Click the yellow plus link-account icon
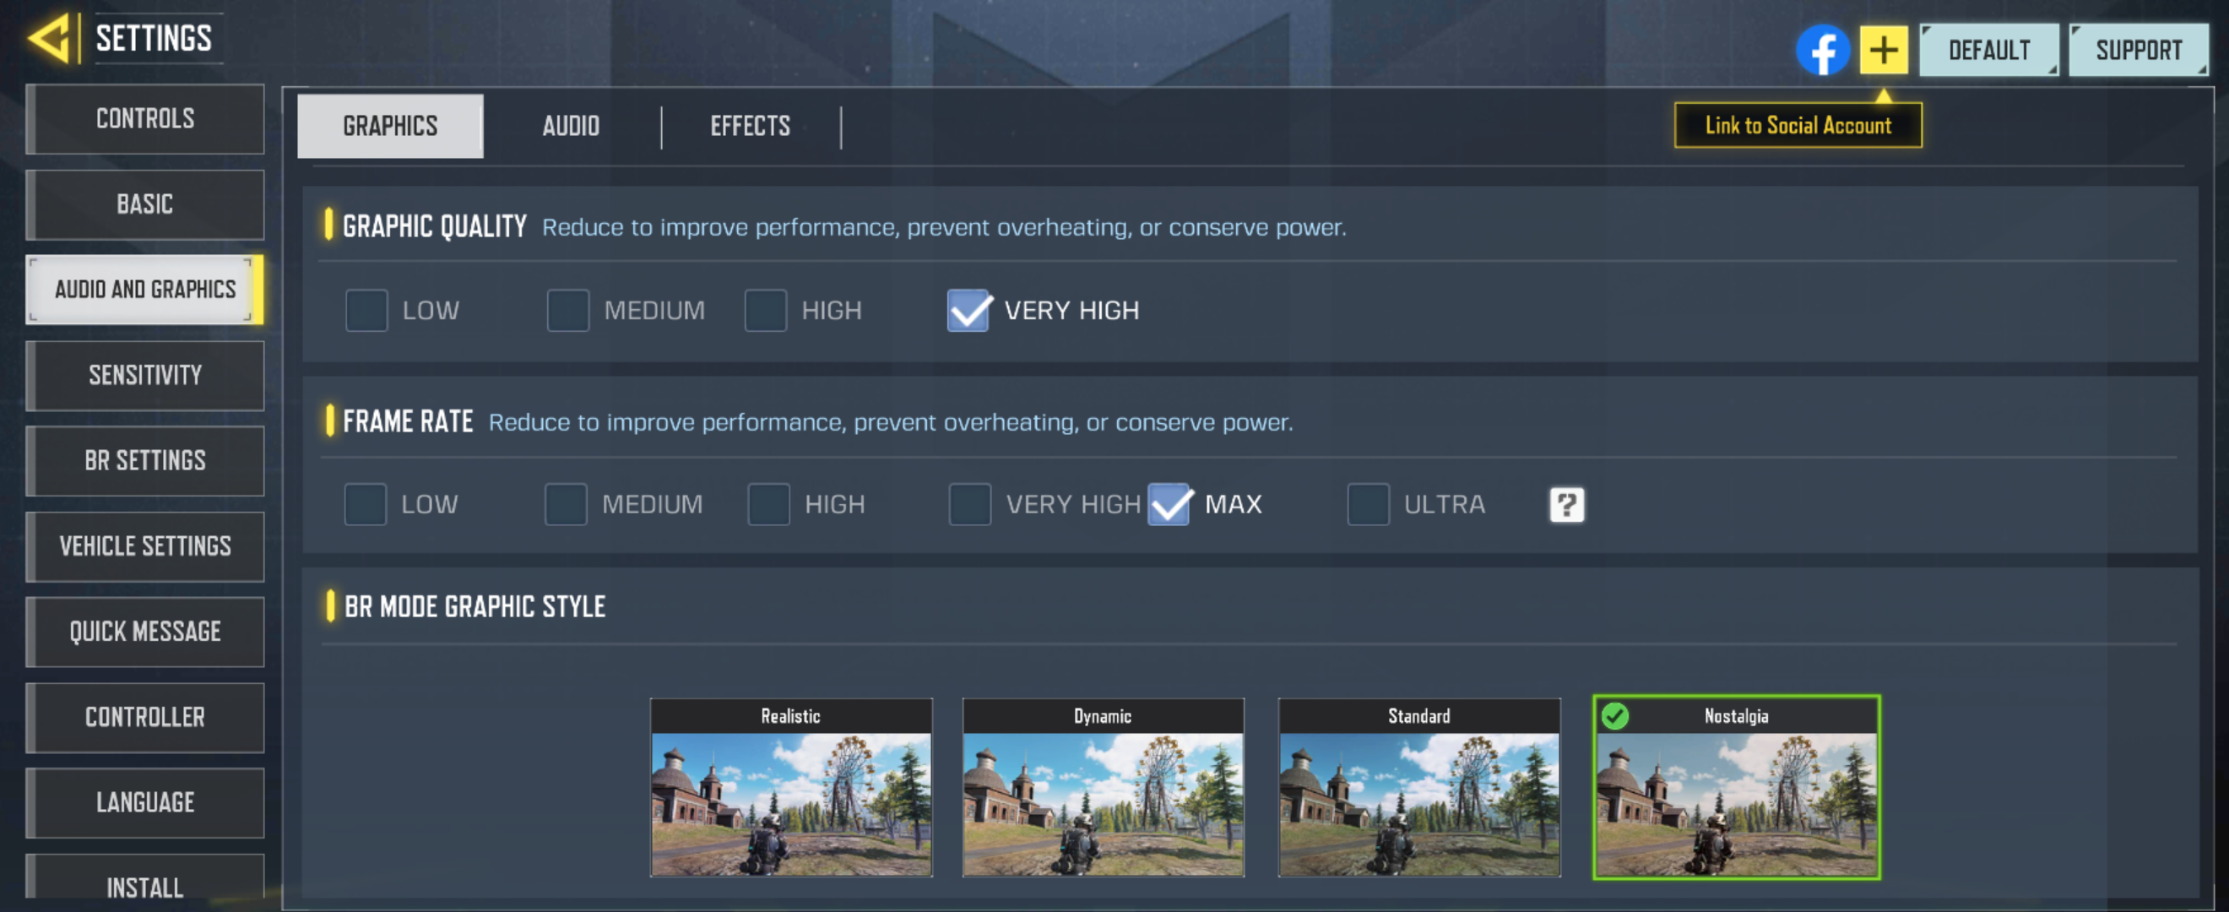 [1884, 50]
